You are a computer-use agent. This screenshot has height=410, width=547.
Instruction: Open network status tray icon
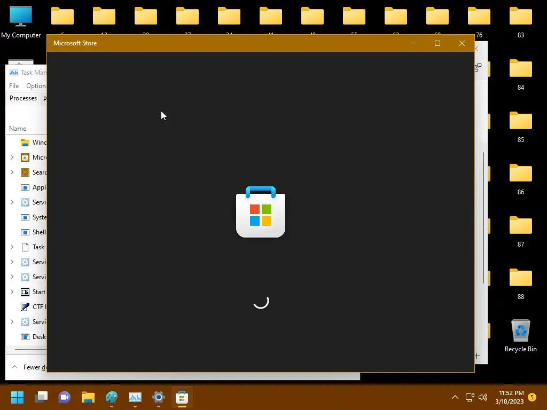[470, 397]
